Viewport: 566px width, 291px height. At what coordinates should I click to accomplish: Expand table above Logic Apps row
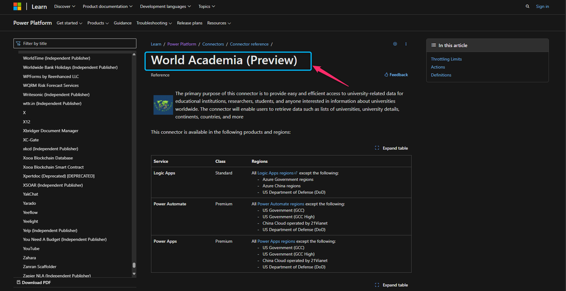pos(391,148)
